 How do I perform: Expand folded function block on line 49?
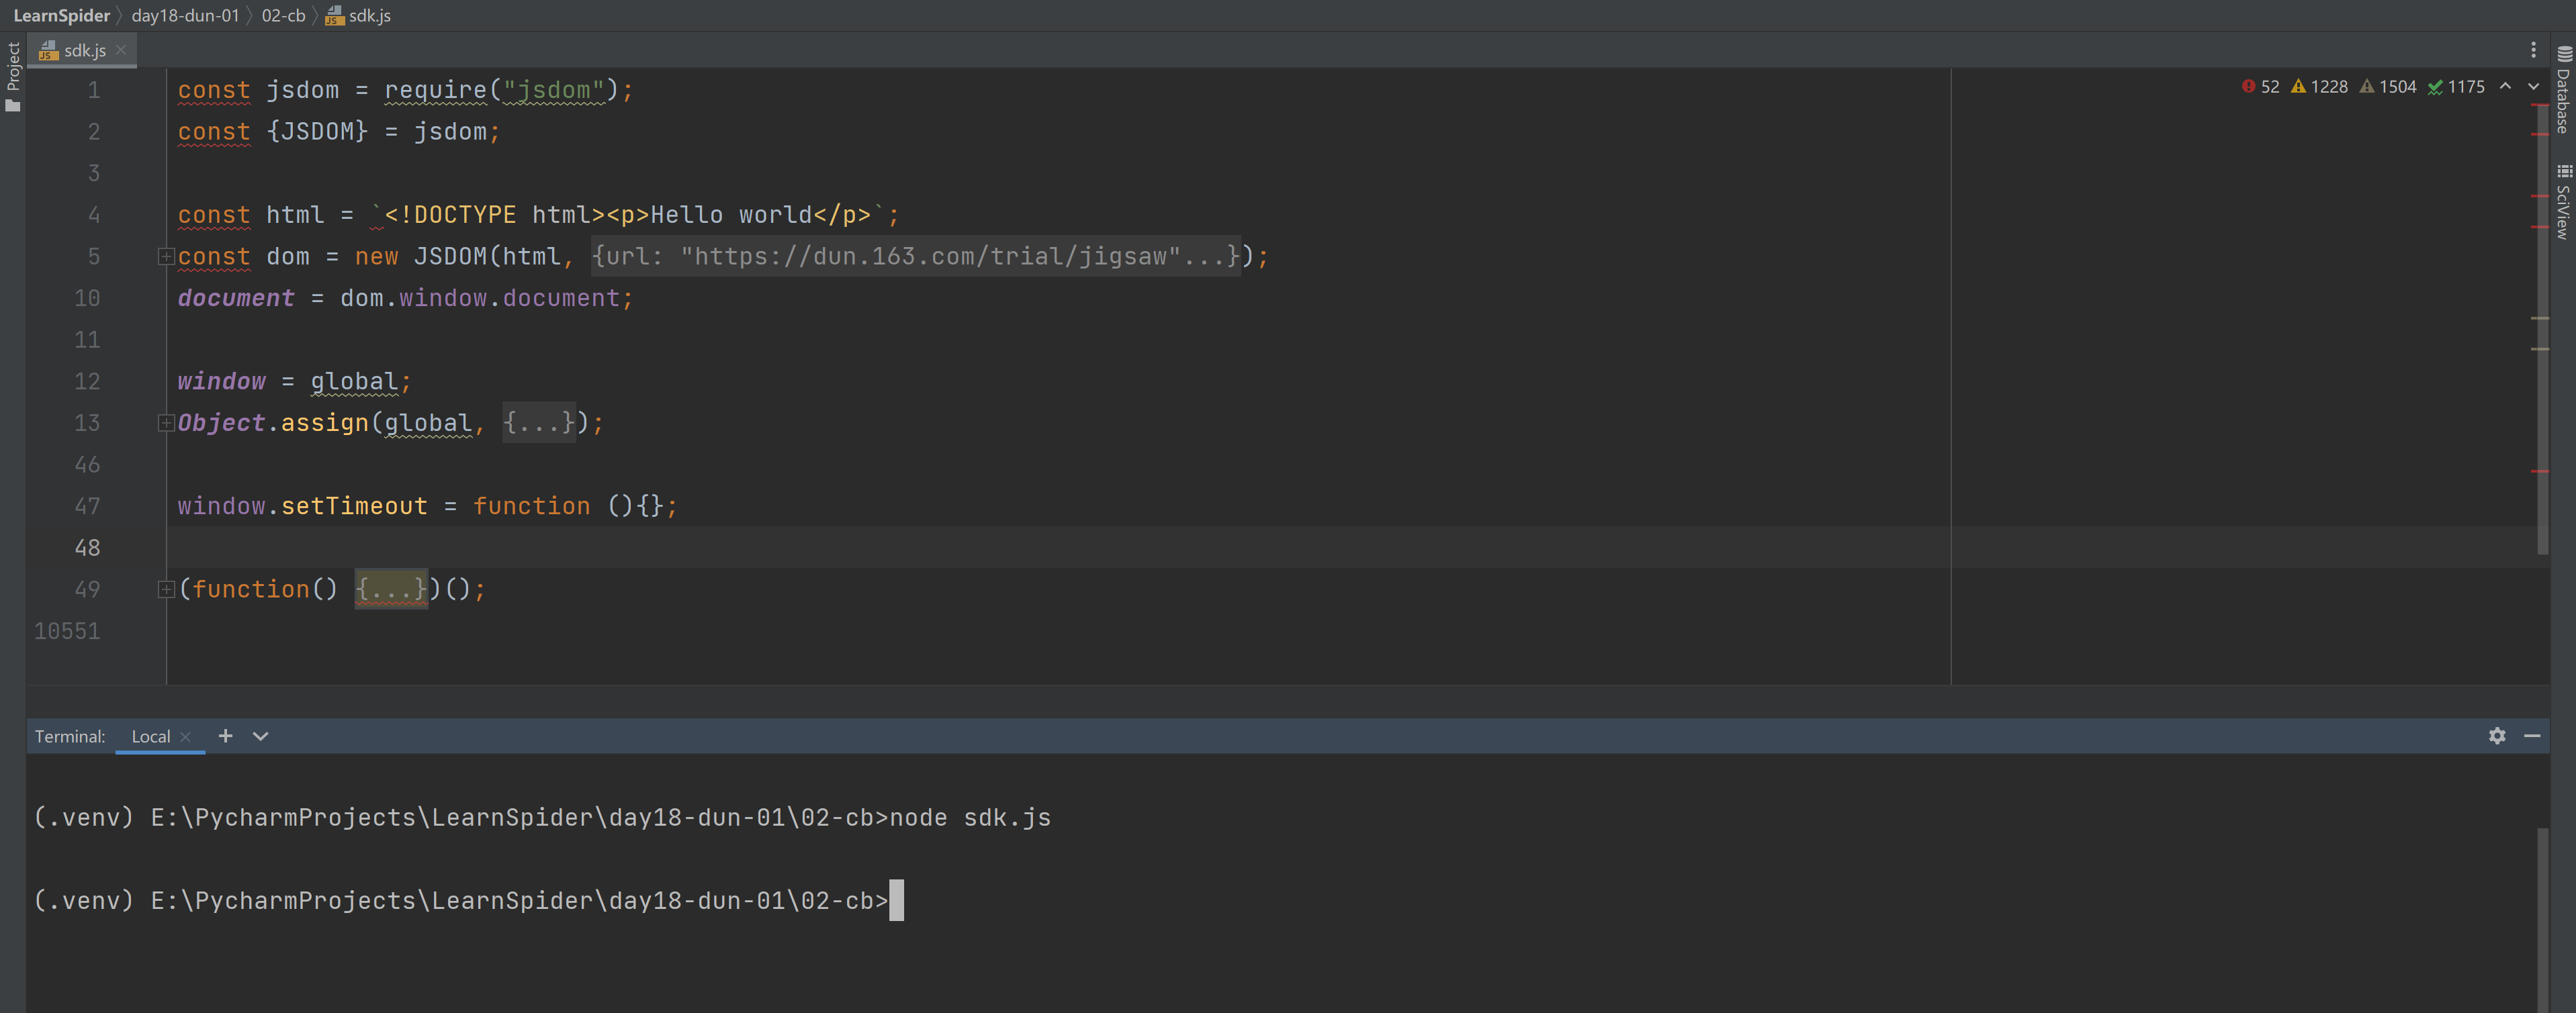click(166, 589)
